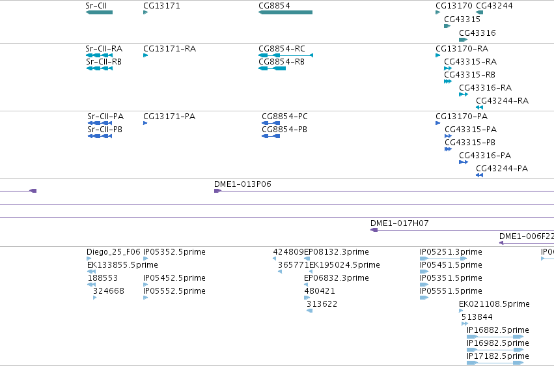Click feature 324668
554x366 pixels.
pyautogui.click(x=94, y=298)
